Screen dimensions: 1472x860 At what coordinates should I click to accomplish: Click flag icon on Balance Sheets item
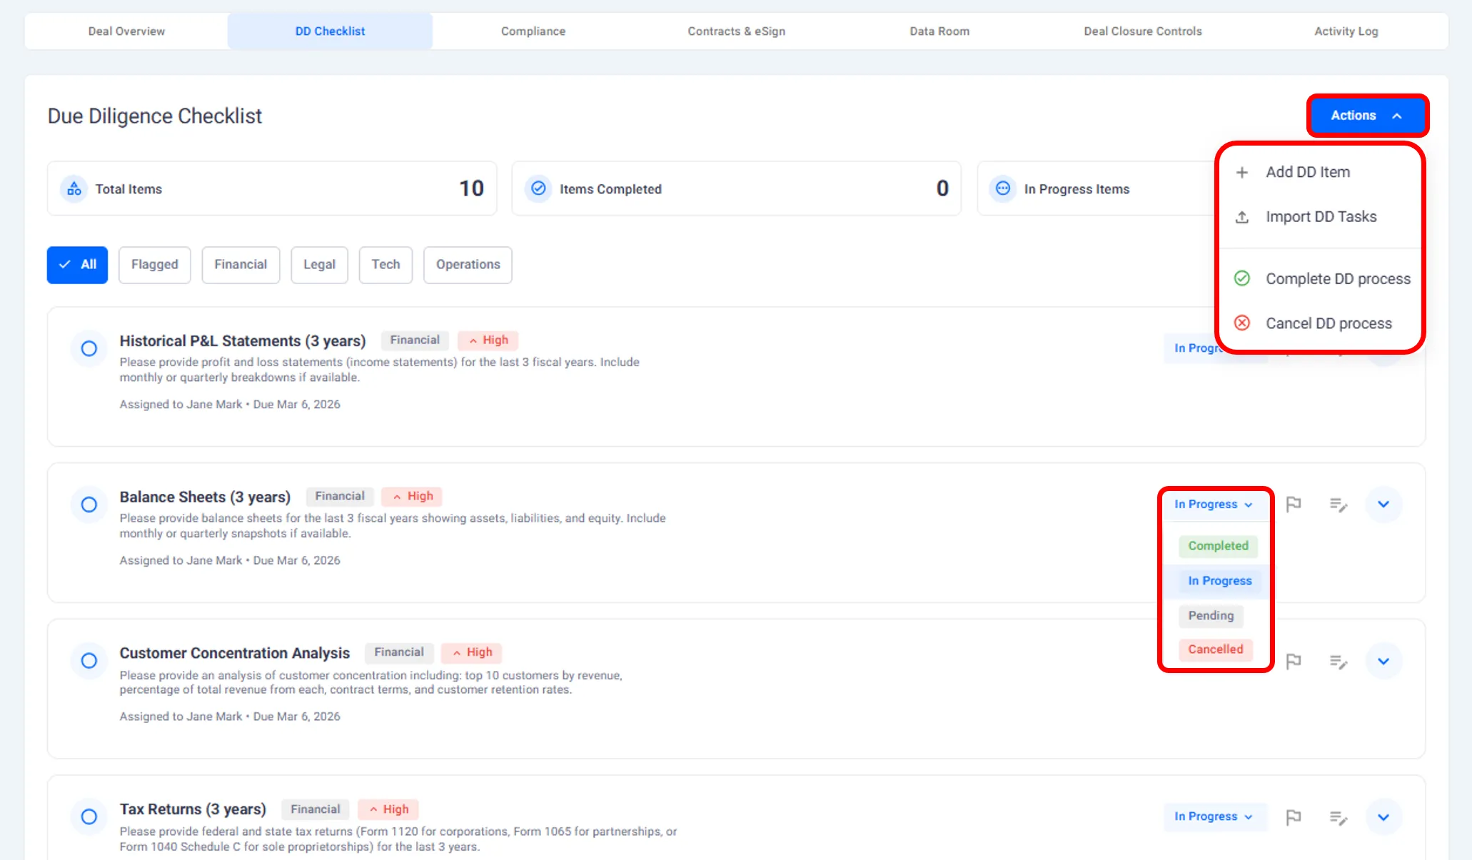[1293, 505]
